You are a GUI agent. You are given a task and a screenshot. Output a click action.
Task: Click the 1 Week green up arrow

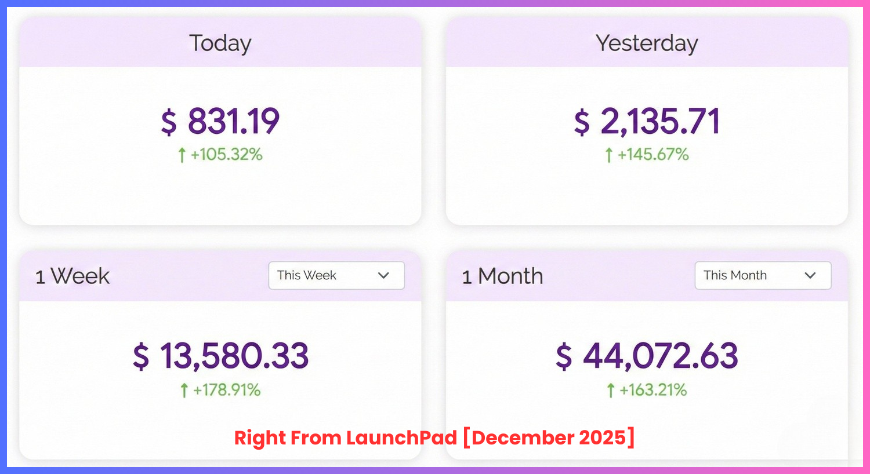184,391
